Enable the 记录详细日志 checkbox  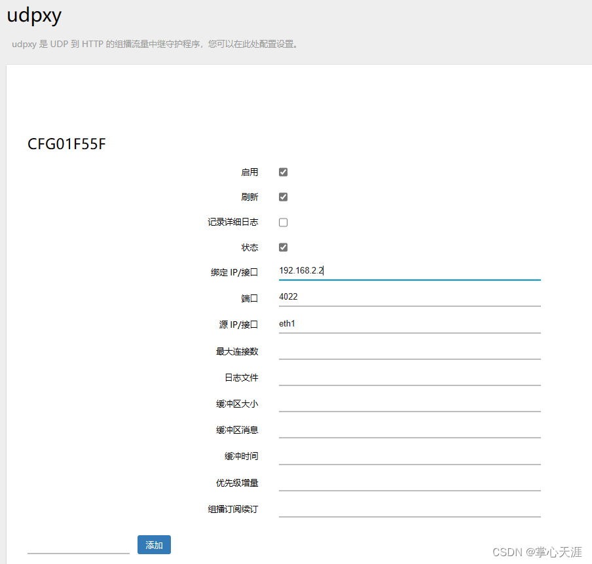[283, 222]
